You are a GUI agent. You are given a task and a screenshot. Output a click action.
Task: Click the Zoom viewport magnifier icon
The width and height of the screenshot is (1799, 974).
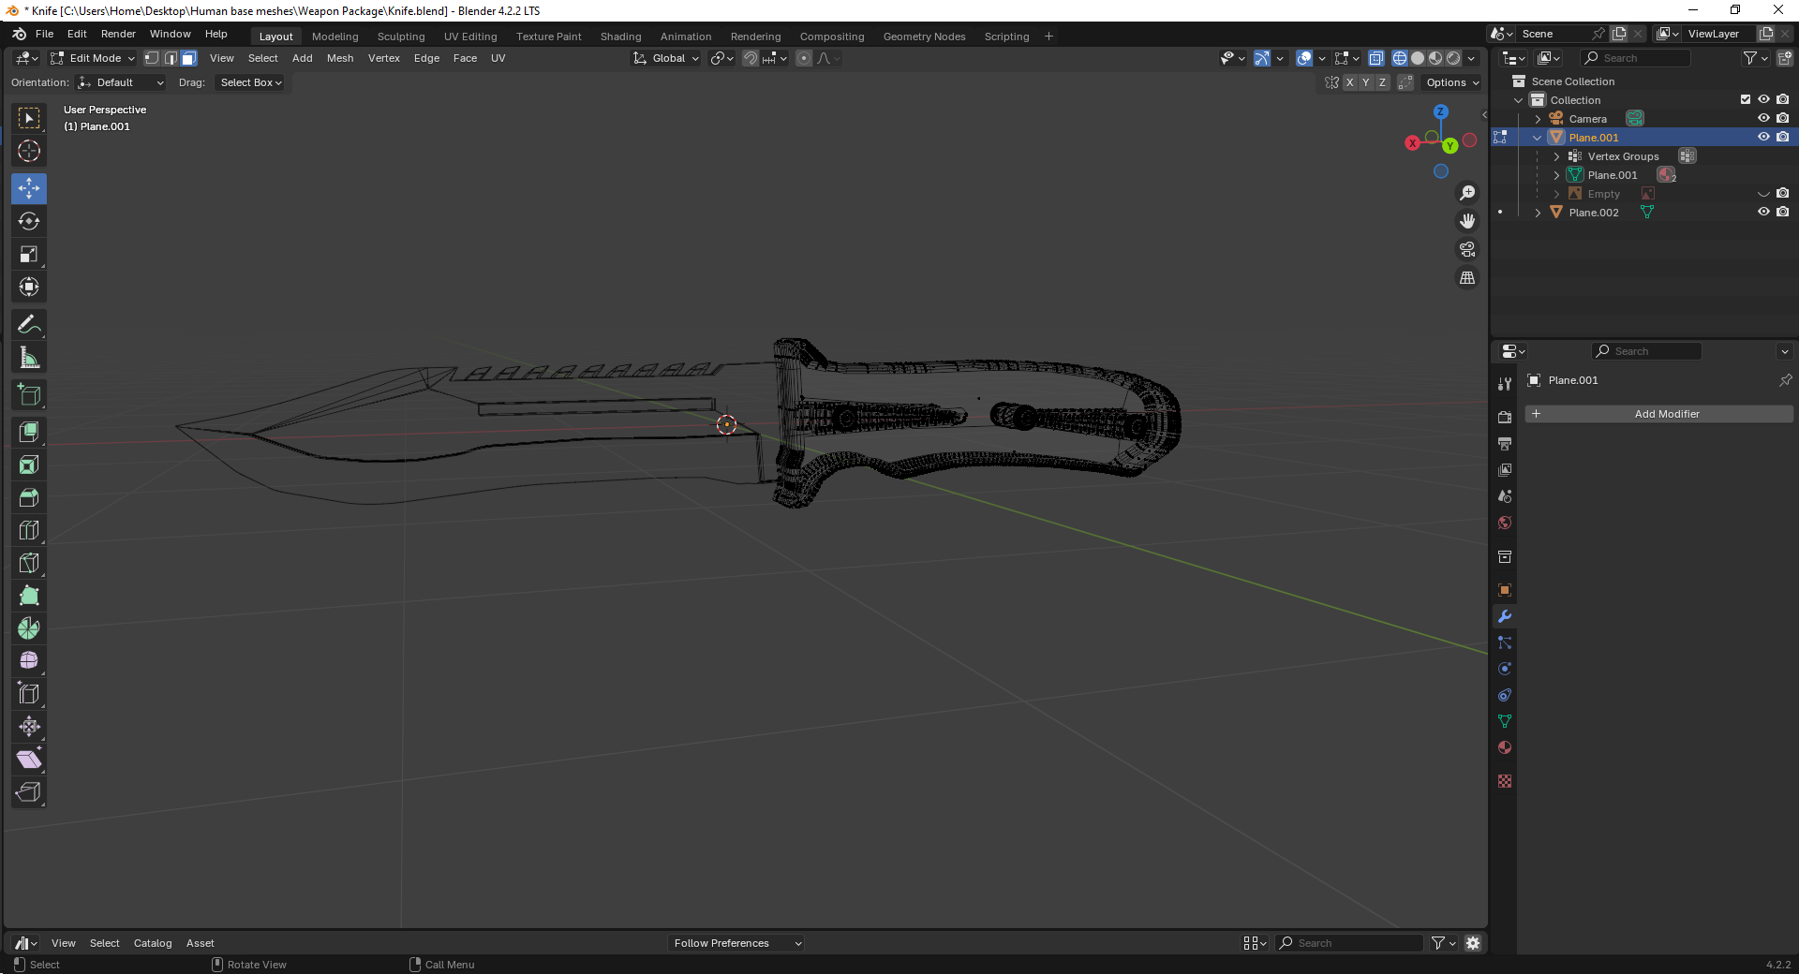click(1467, 193)
